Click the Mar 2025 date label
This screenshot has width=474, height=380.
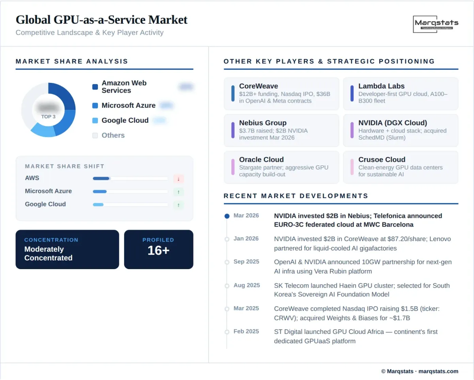[246, 308]
